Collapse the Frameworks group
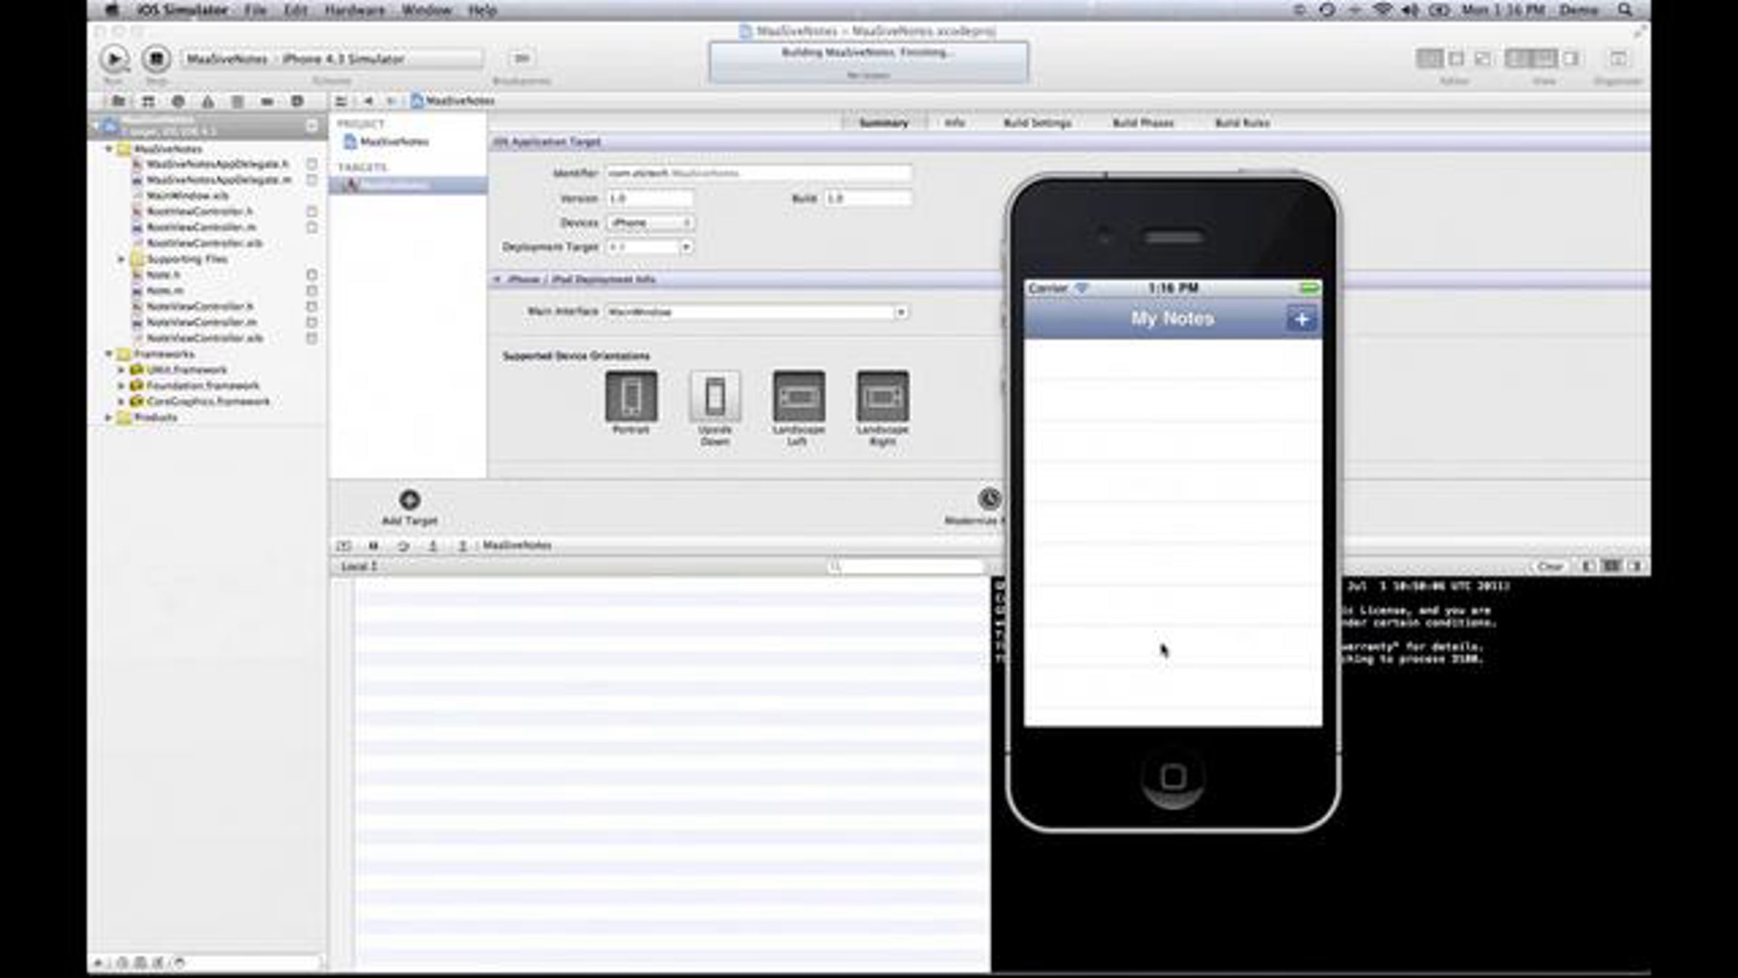 [x=109, y=354]
